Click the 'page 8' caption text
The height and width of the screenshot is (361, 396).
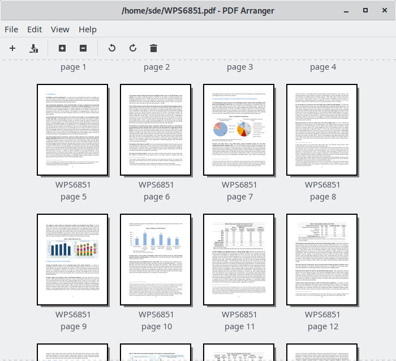click(x=323, y=197)
